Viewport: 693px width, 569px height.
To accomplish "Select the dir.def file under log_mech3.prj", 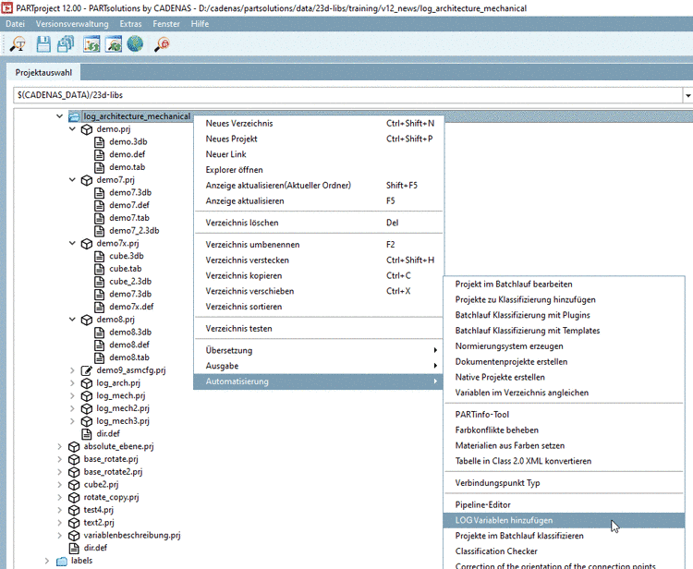I will click(108, 434).
